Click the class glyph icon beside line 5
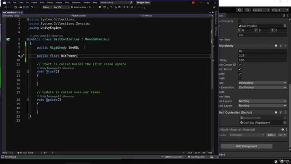 tap(8, 39)
